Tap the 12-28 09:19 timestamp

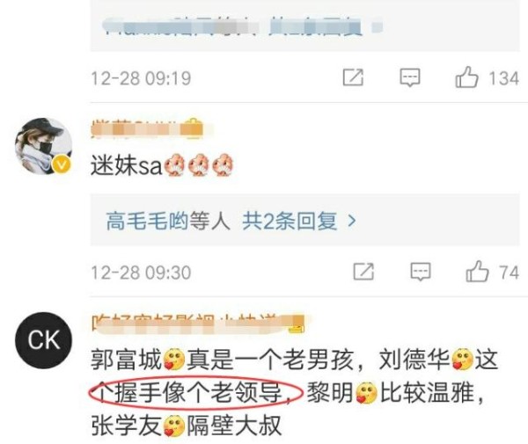[x=141, y=78]
